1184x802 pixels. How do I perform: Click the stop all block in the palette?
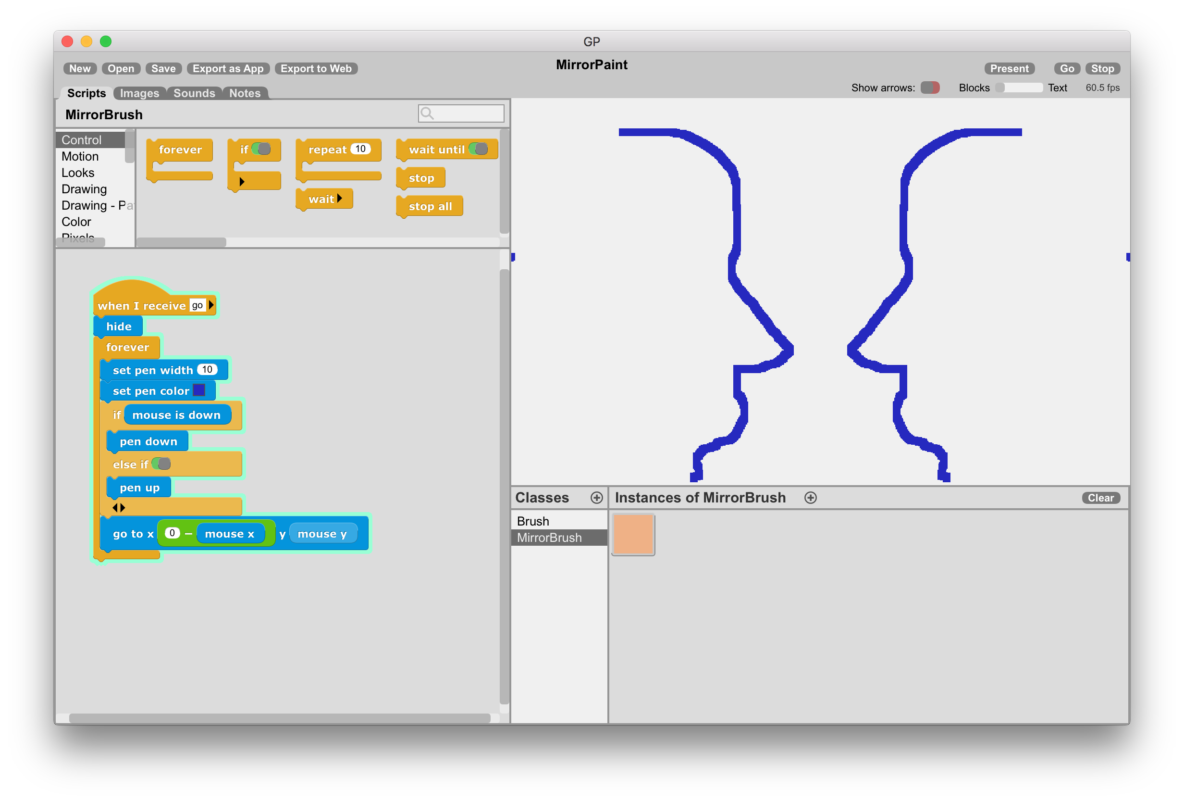pos(430,206)
